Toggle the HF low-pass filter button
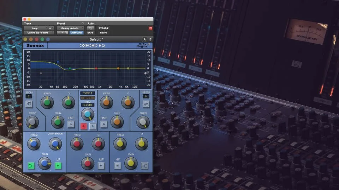The image size is (339, 190). coord(146,104)
